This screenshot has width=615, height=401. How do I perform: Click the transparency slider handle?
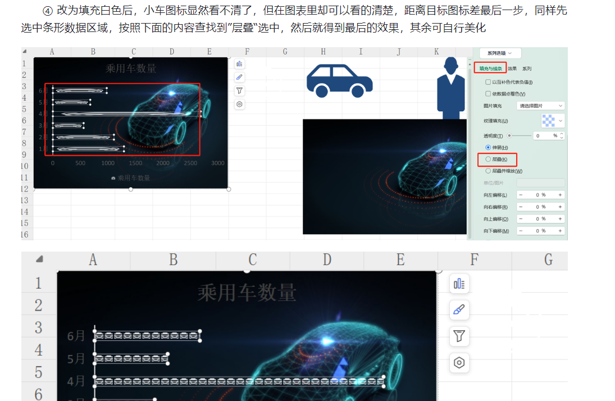click(509, 136)
